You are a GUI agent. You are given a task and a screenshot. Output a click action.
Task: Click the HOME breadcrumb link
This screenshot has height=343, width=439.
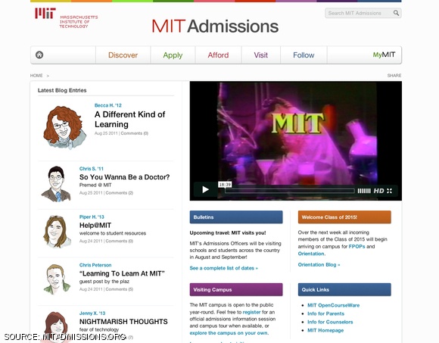click(36, 76)
